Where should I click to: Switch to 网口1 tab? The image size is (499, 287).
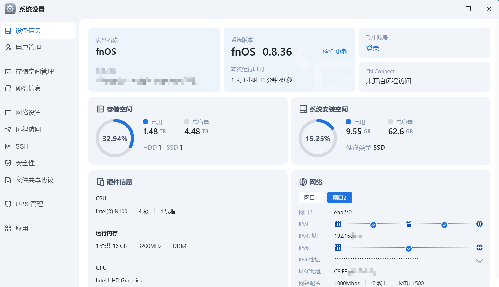pos(311,197)
